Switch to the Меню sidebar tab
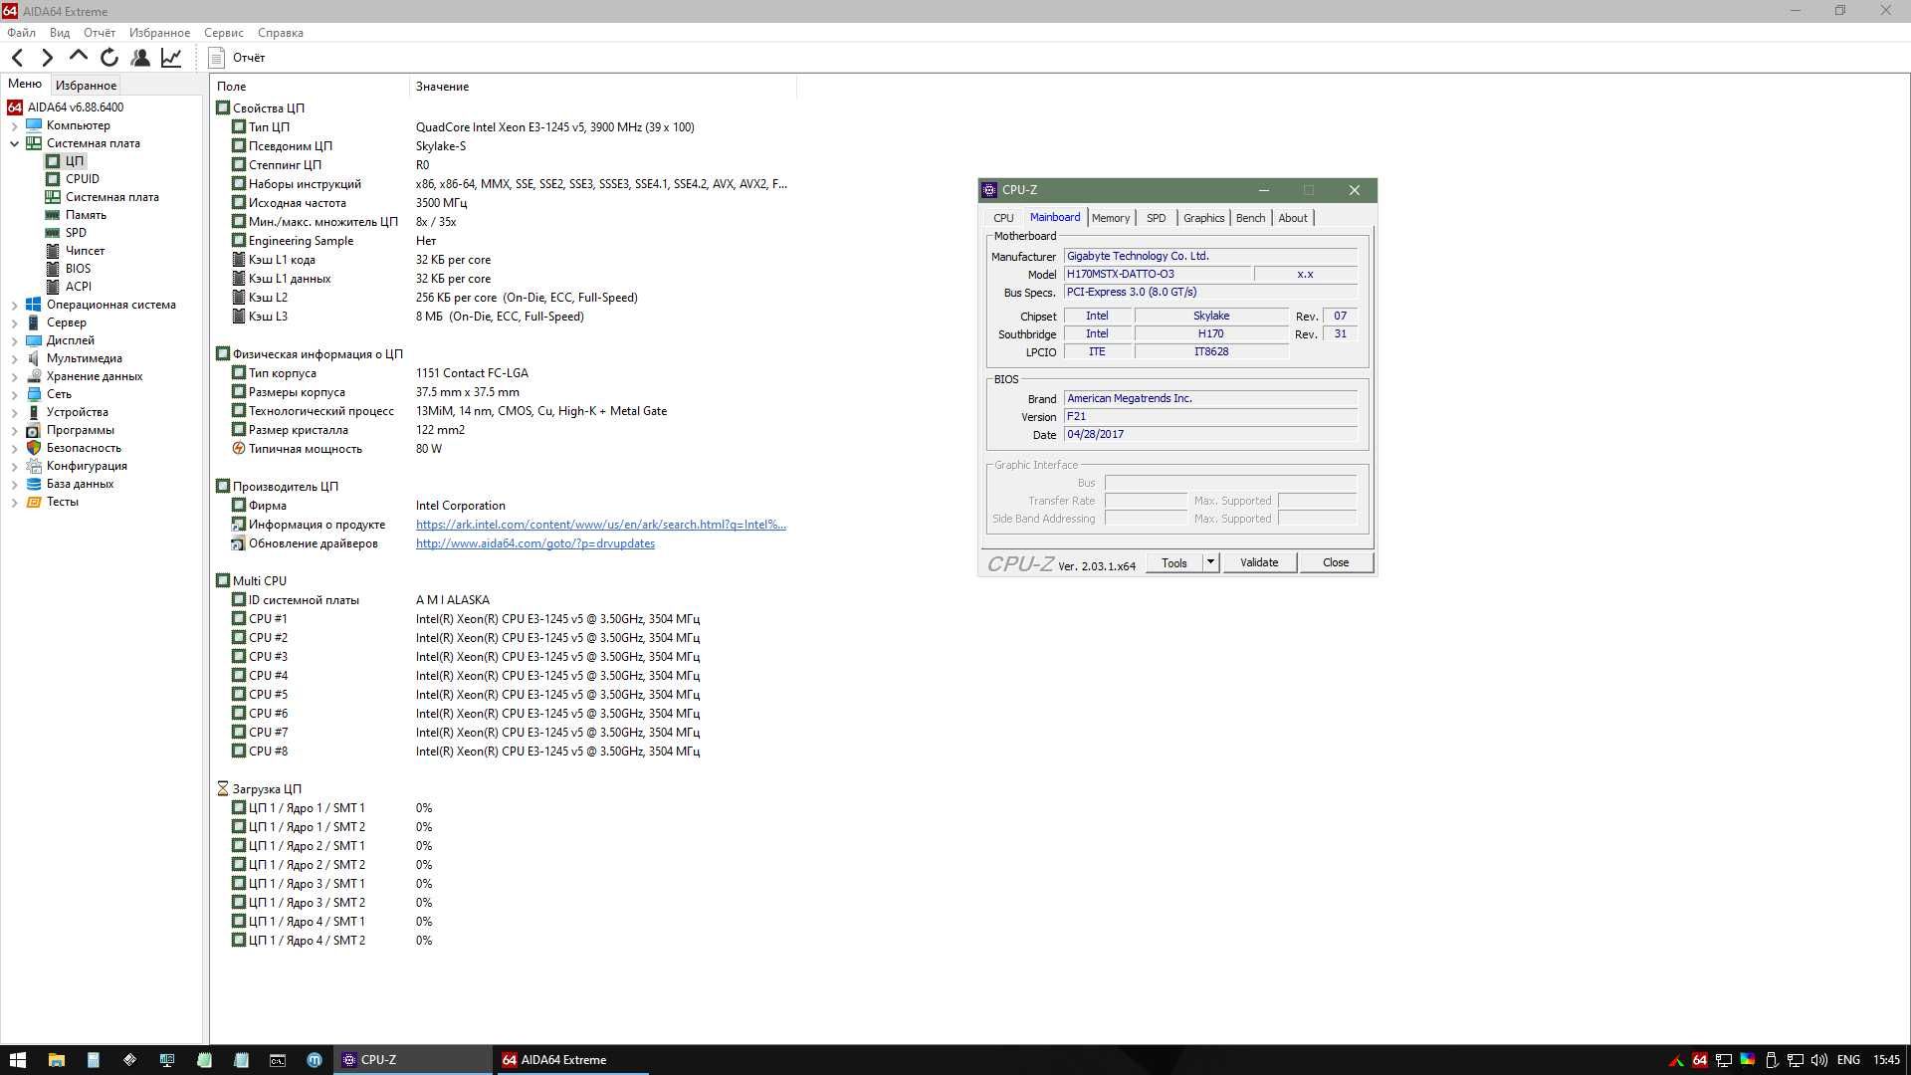Image resolution: width=1911 pixels, height=1075 pixels. 25,85
